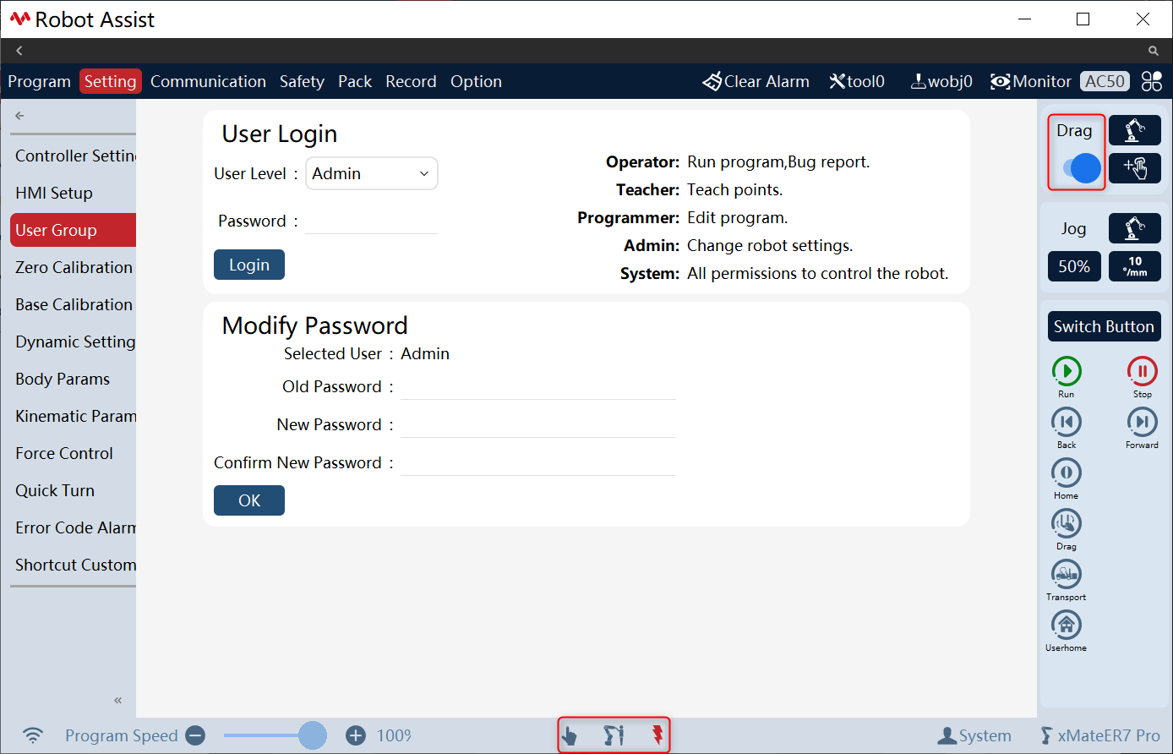This screenshot has width=1173, height=754.
Task: Click the round Drag pose icon
Action: click(1067, 523)
